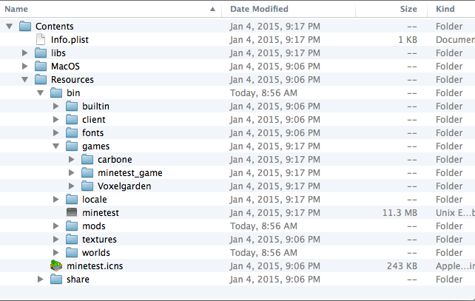The width and height of the screenshot is (475, 301).
Task: Select the Info.plist file name
Action: 70,40
